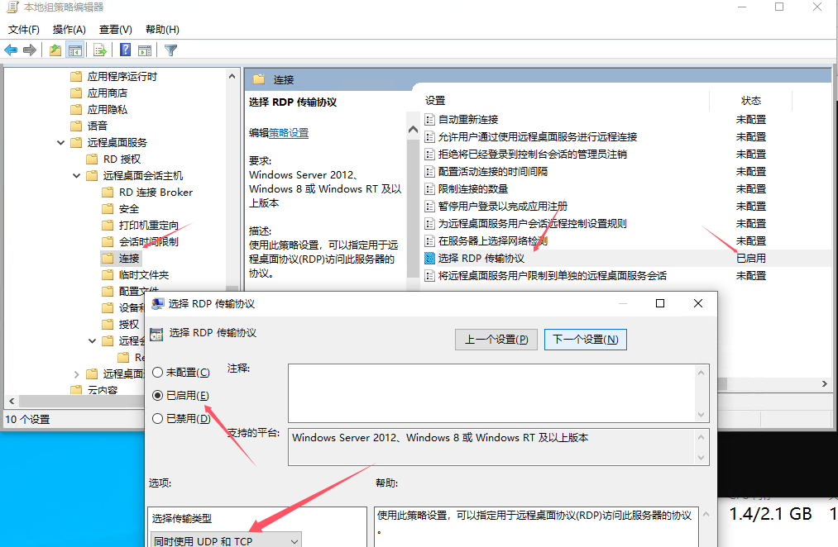
Task: Click the 在服务器上选择网络检测 policy icon
Action: [429, 240]
